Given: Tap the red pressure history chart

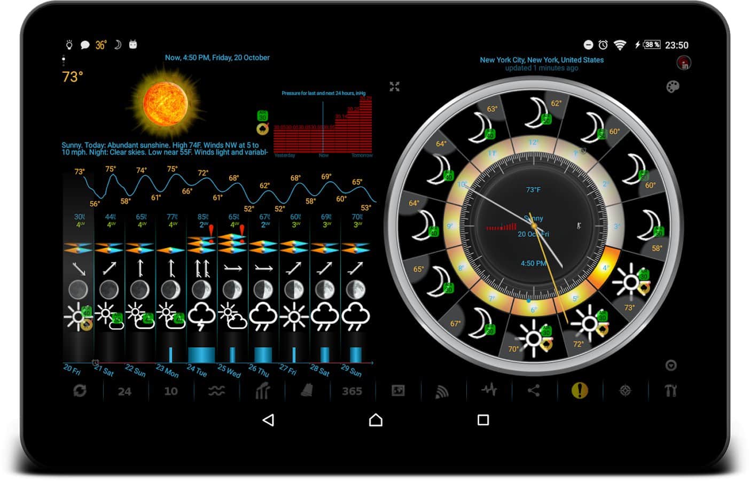Looking at the screenshot, I should pos(323,126).
